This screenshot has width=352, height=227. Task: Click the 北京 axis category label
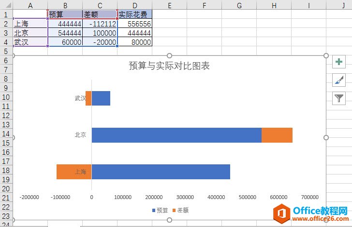(x=80, y=135)
